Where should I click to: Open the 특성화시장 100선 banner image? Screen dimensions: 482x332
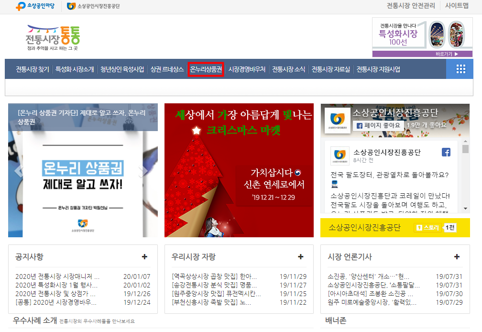(x=422, y=37)
